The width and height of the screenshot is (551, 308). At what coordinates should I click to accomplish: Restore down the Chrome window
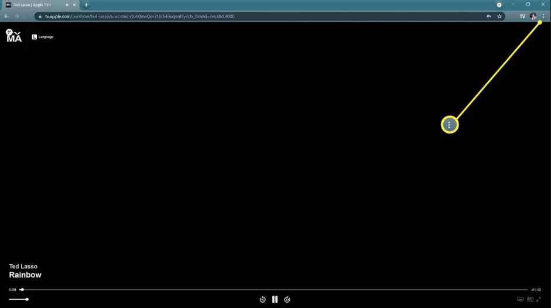pyautogui.click(x=528, y=5)
